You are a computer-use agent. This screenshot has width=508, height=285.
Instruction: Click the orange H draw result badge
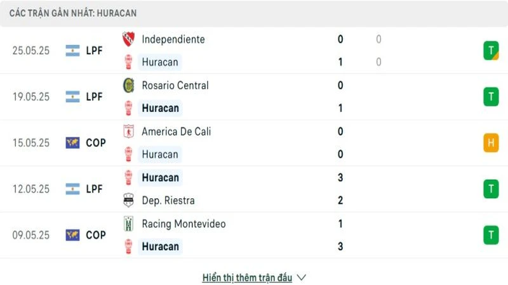point(491,143)
